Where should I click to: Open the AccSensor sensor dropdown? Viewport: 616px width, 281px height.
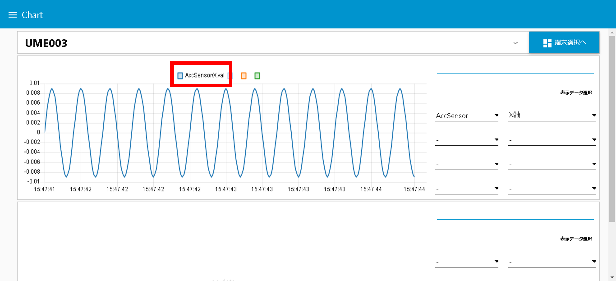(467, 116)
